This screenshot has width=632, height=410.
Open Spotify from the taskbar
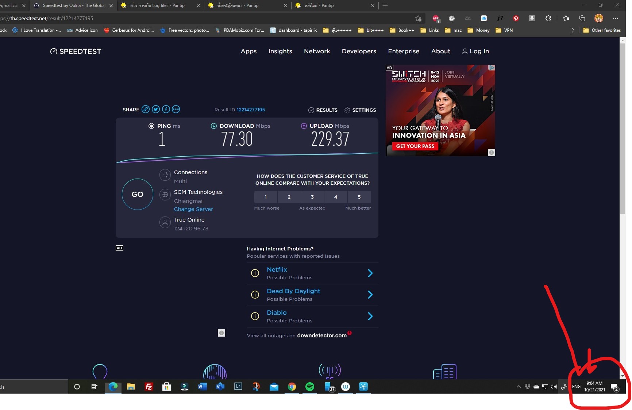[309, 387]
